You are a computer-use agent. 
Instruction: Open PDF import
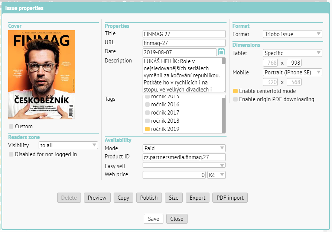[x=230, y=198]
